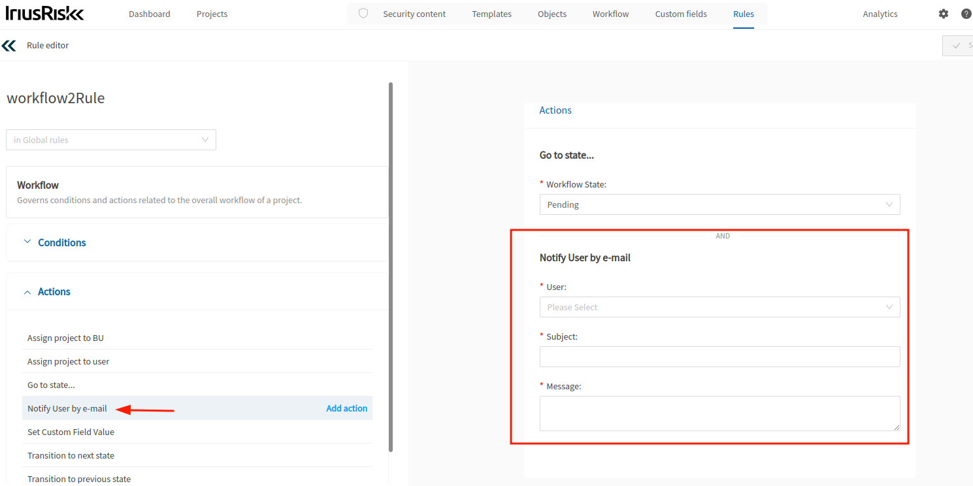The width and height of the screenshot is (973, 486).
Task: Click the save checkmark button
Action: coord(958,45)
